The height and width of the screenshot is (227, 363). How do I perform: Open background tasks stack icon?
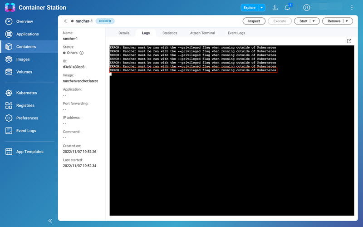[x=275, y=8]
